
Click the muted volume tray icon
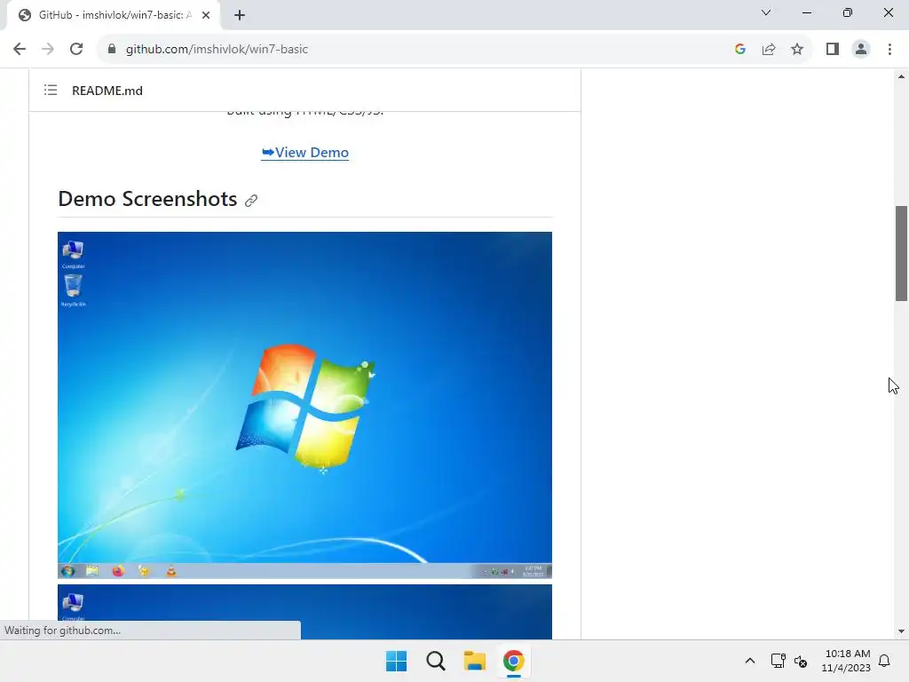[x=801, y=661]
